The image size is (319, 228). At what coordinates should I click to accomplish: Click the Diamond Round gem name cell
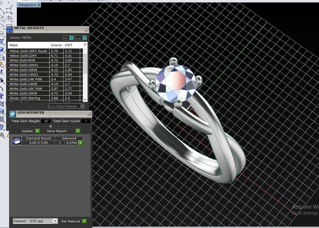(38, 138)
